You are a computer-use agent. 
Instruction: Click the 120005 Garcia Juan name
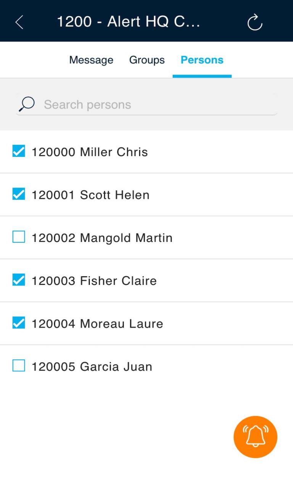click(x=92, y=367)
